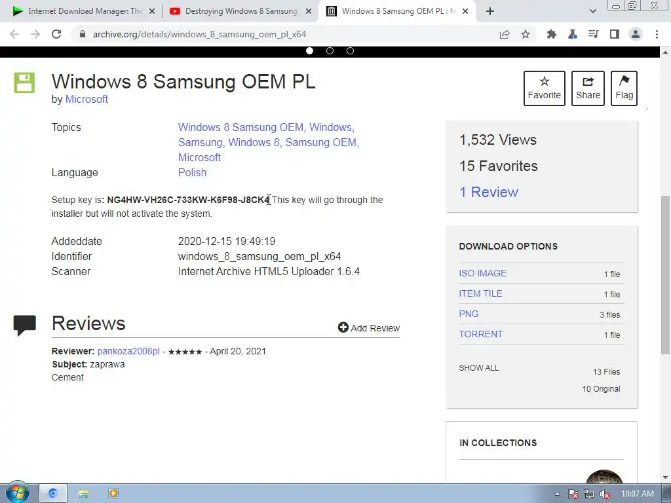Go back to previous page
671x503 pixels.
click(14, 34)
